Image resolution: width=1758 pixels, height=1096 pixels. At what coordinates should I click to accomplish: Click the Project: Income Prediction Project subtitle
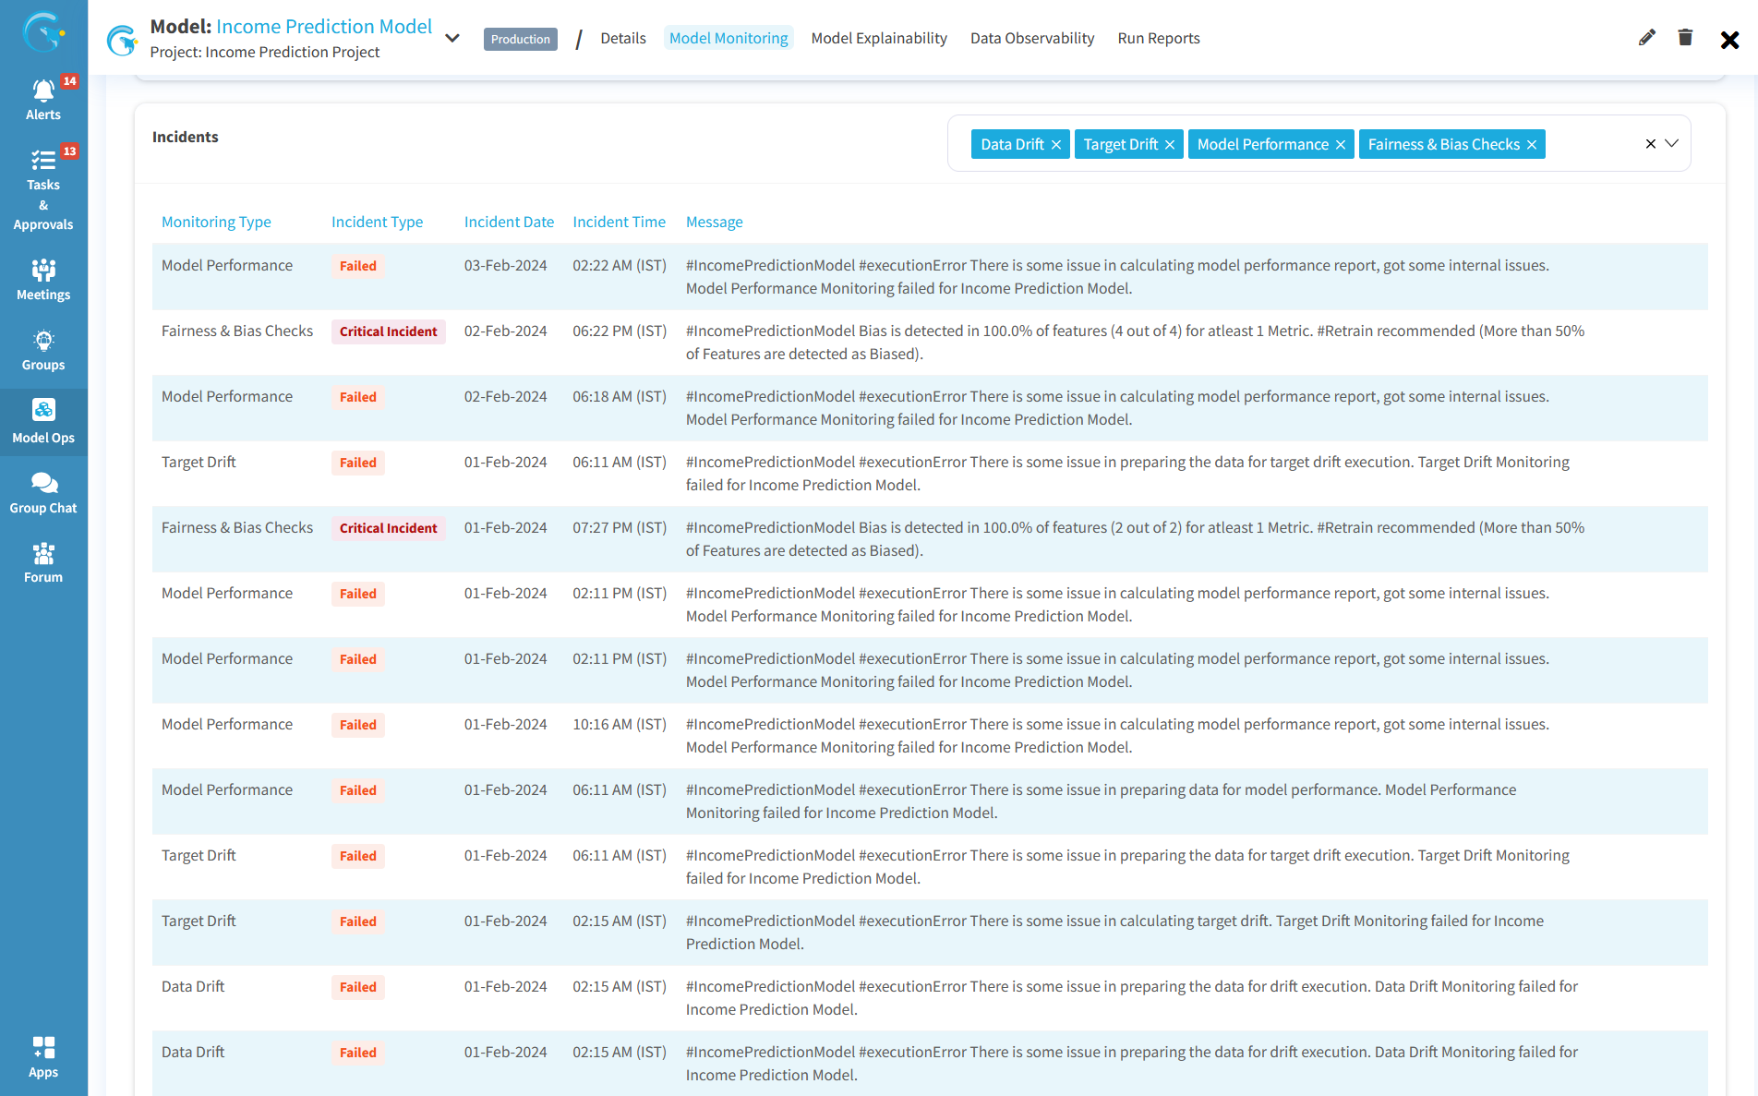tap(265, 52)
